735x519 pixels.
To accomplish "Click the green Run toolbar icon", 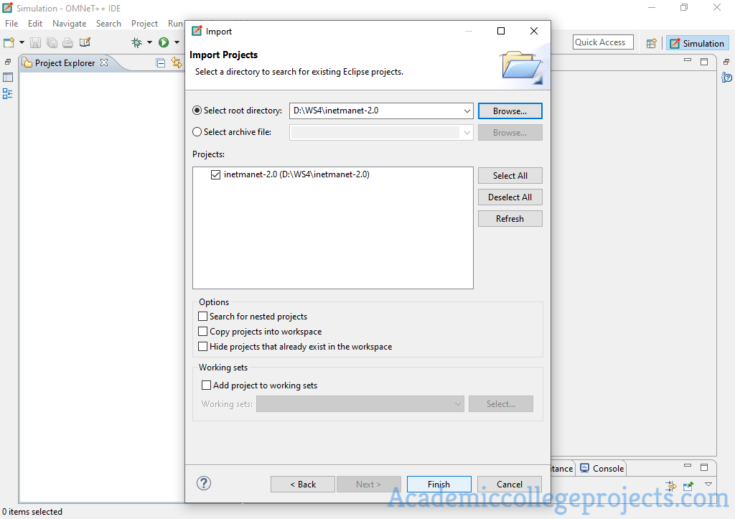I will (164, 42).
